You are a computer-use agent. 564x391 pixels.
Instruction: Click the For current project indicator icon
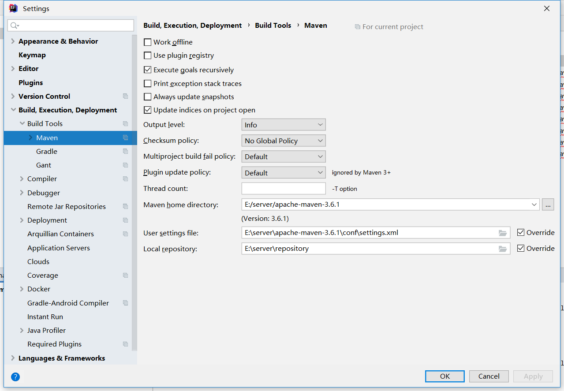pyautogui.click(x=358, y=27)
